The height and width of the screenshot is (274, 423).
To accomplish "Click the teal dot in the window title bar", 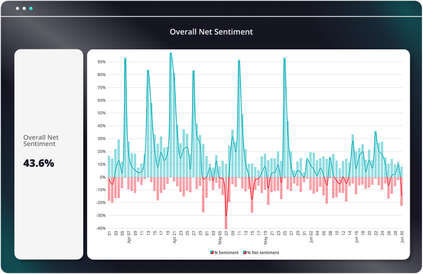I will pos(31,9).
